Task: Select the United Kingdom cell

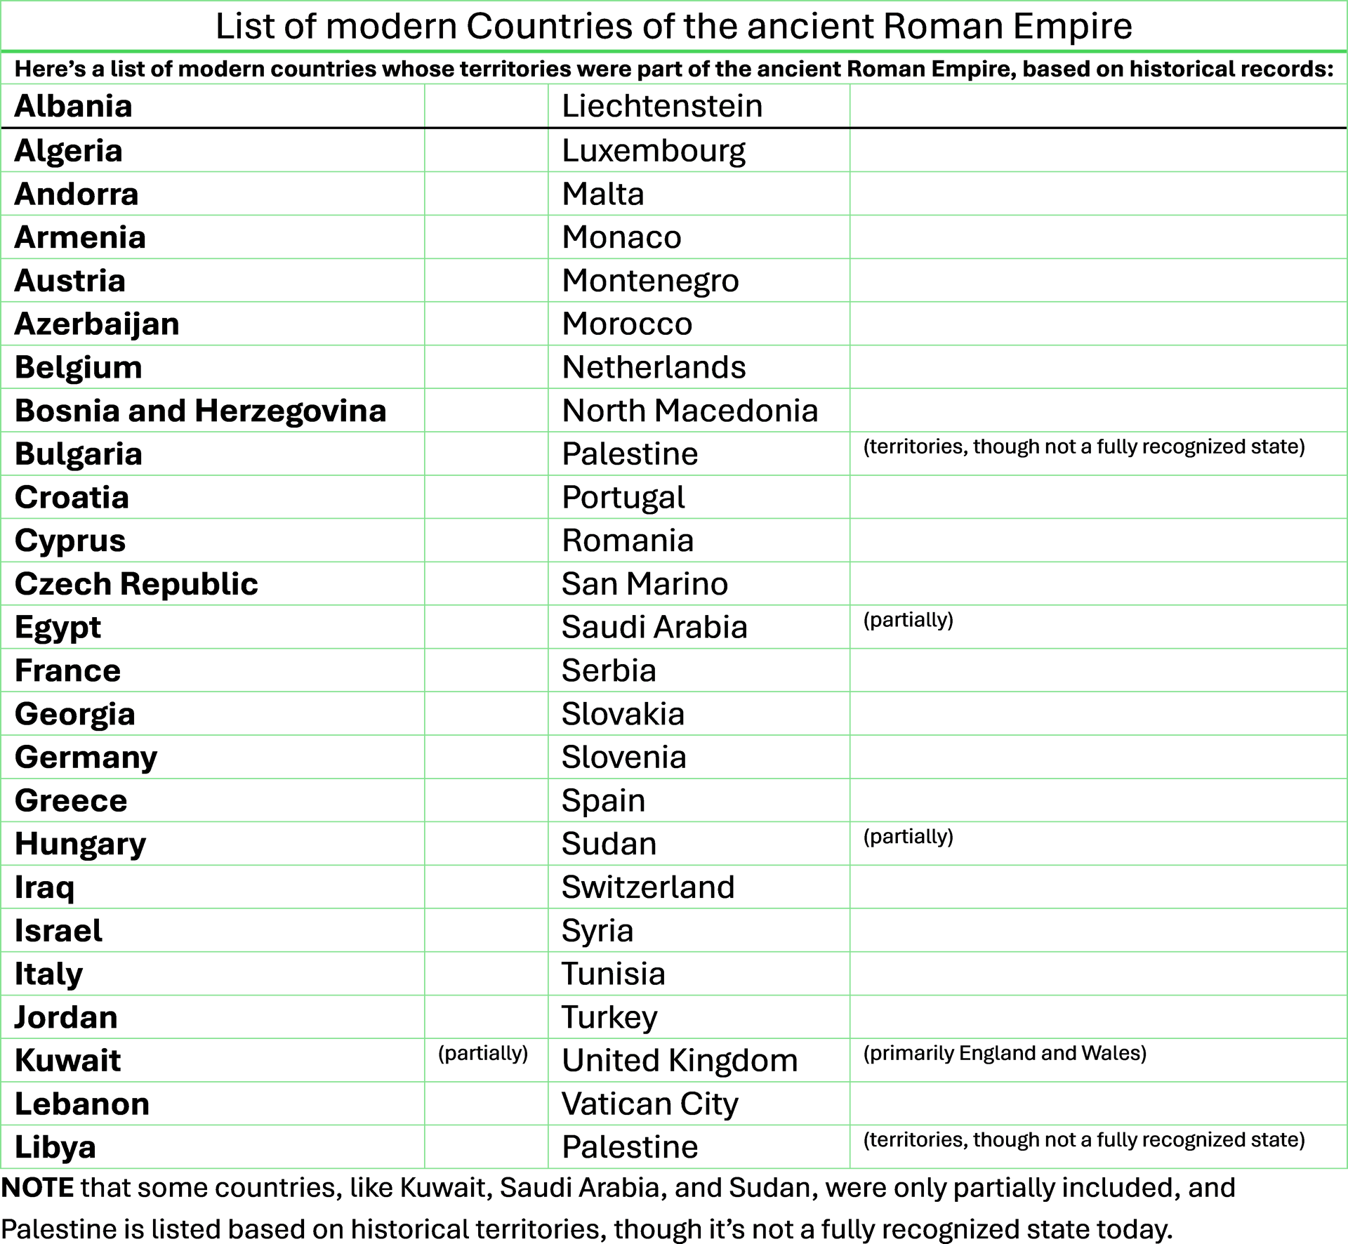Action: (x=680, y=1061)
